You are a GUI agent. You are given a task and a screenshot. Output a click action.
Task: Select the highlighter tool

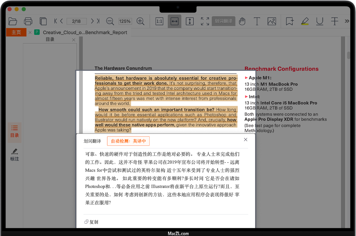pos(305,21)
